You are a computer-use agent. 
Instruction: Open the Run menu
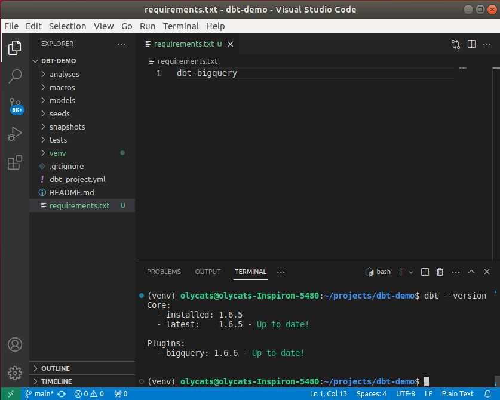pos(148,26)
